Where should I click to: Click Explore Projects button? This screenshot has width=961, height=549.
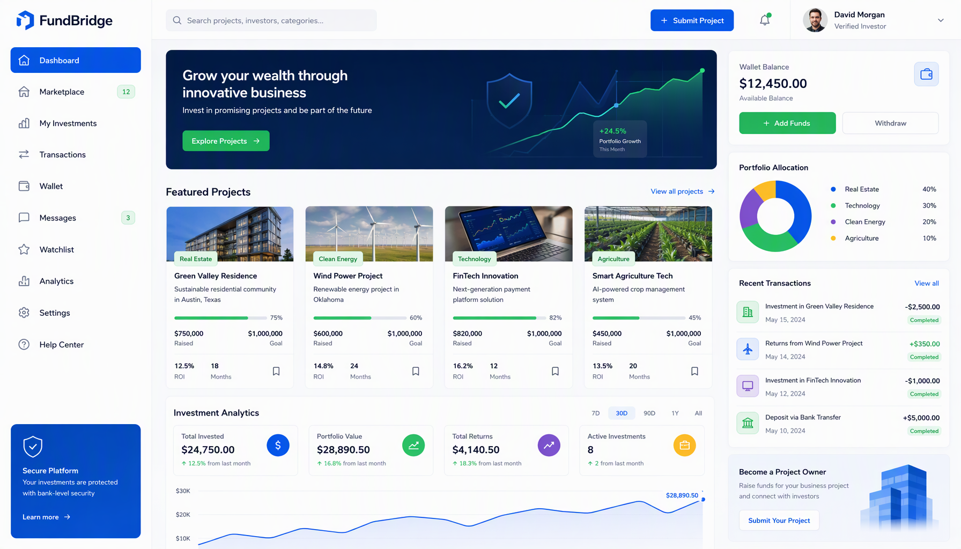(x=226, y=141)
